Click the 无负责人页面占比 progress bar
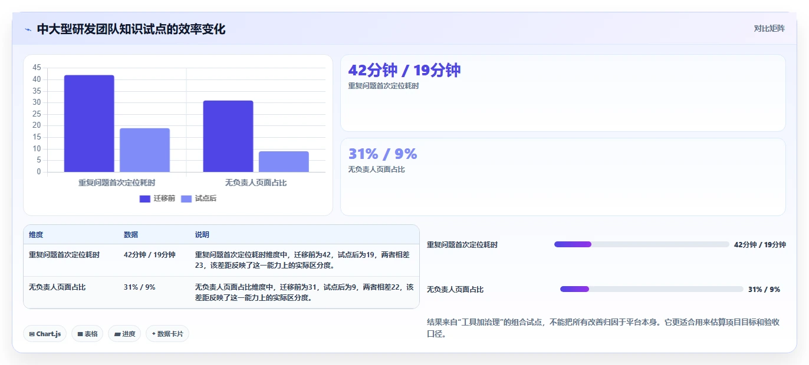 pyautogui.click(x=652, y=289)
